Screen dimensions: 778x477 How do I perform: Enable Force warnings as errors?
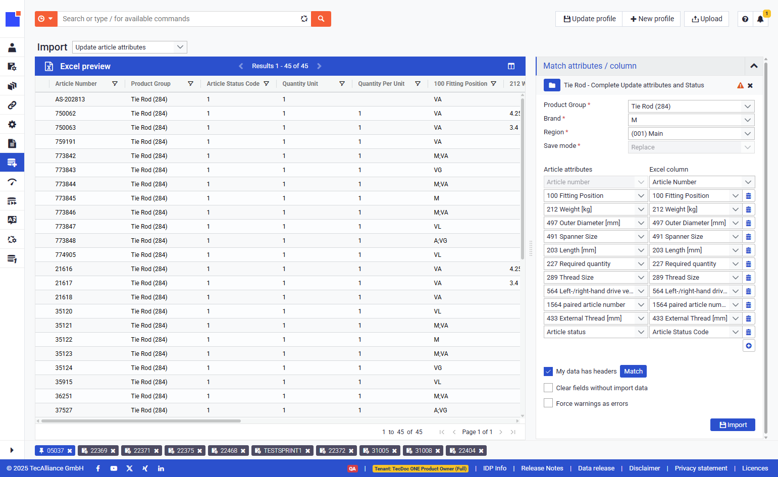pos(548,403)
